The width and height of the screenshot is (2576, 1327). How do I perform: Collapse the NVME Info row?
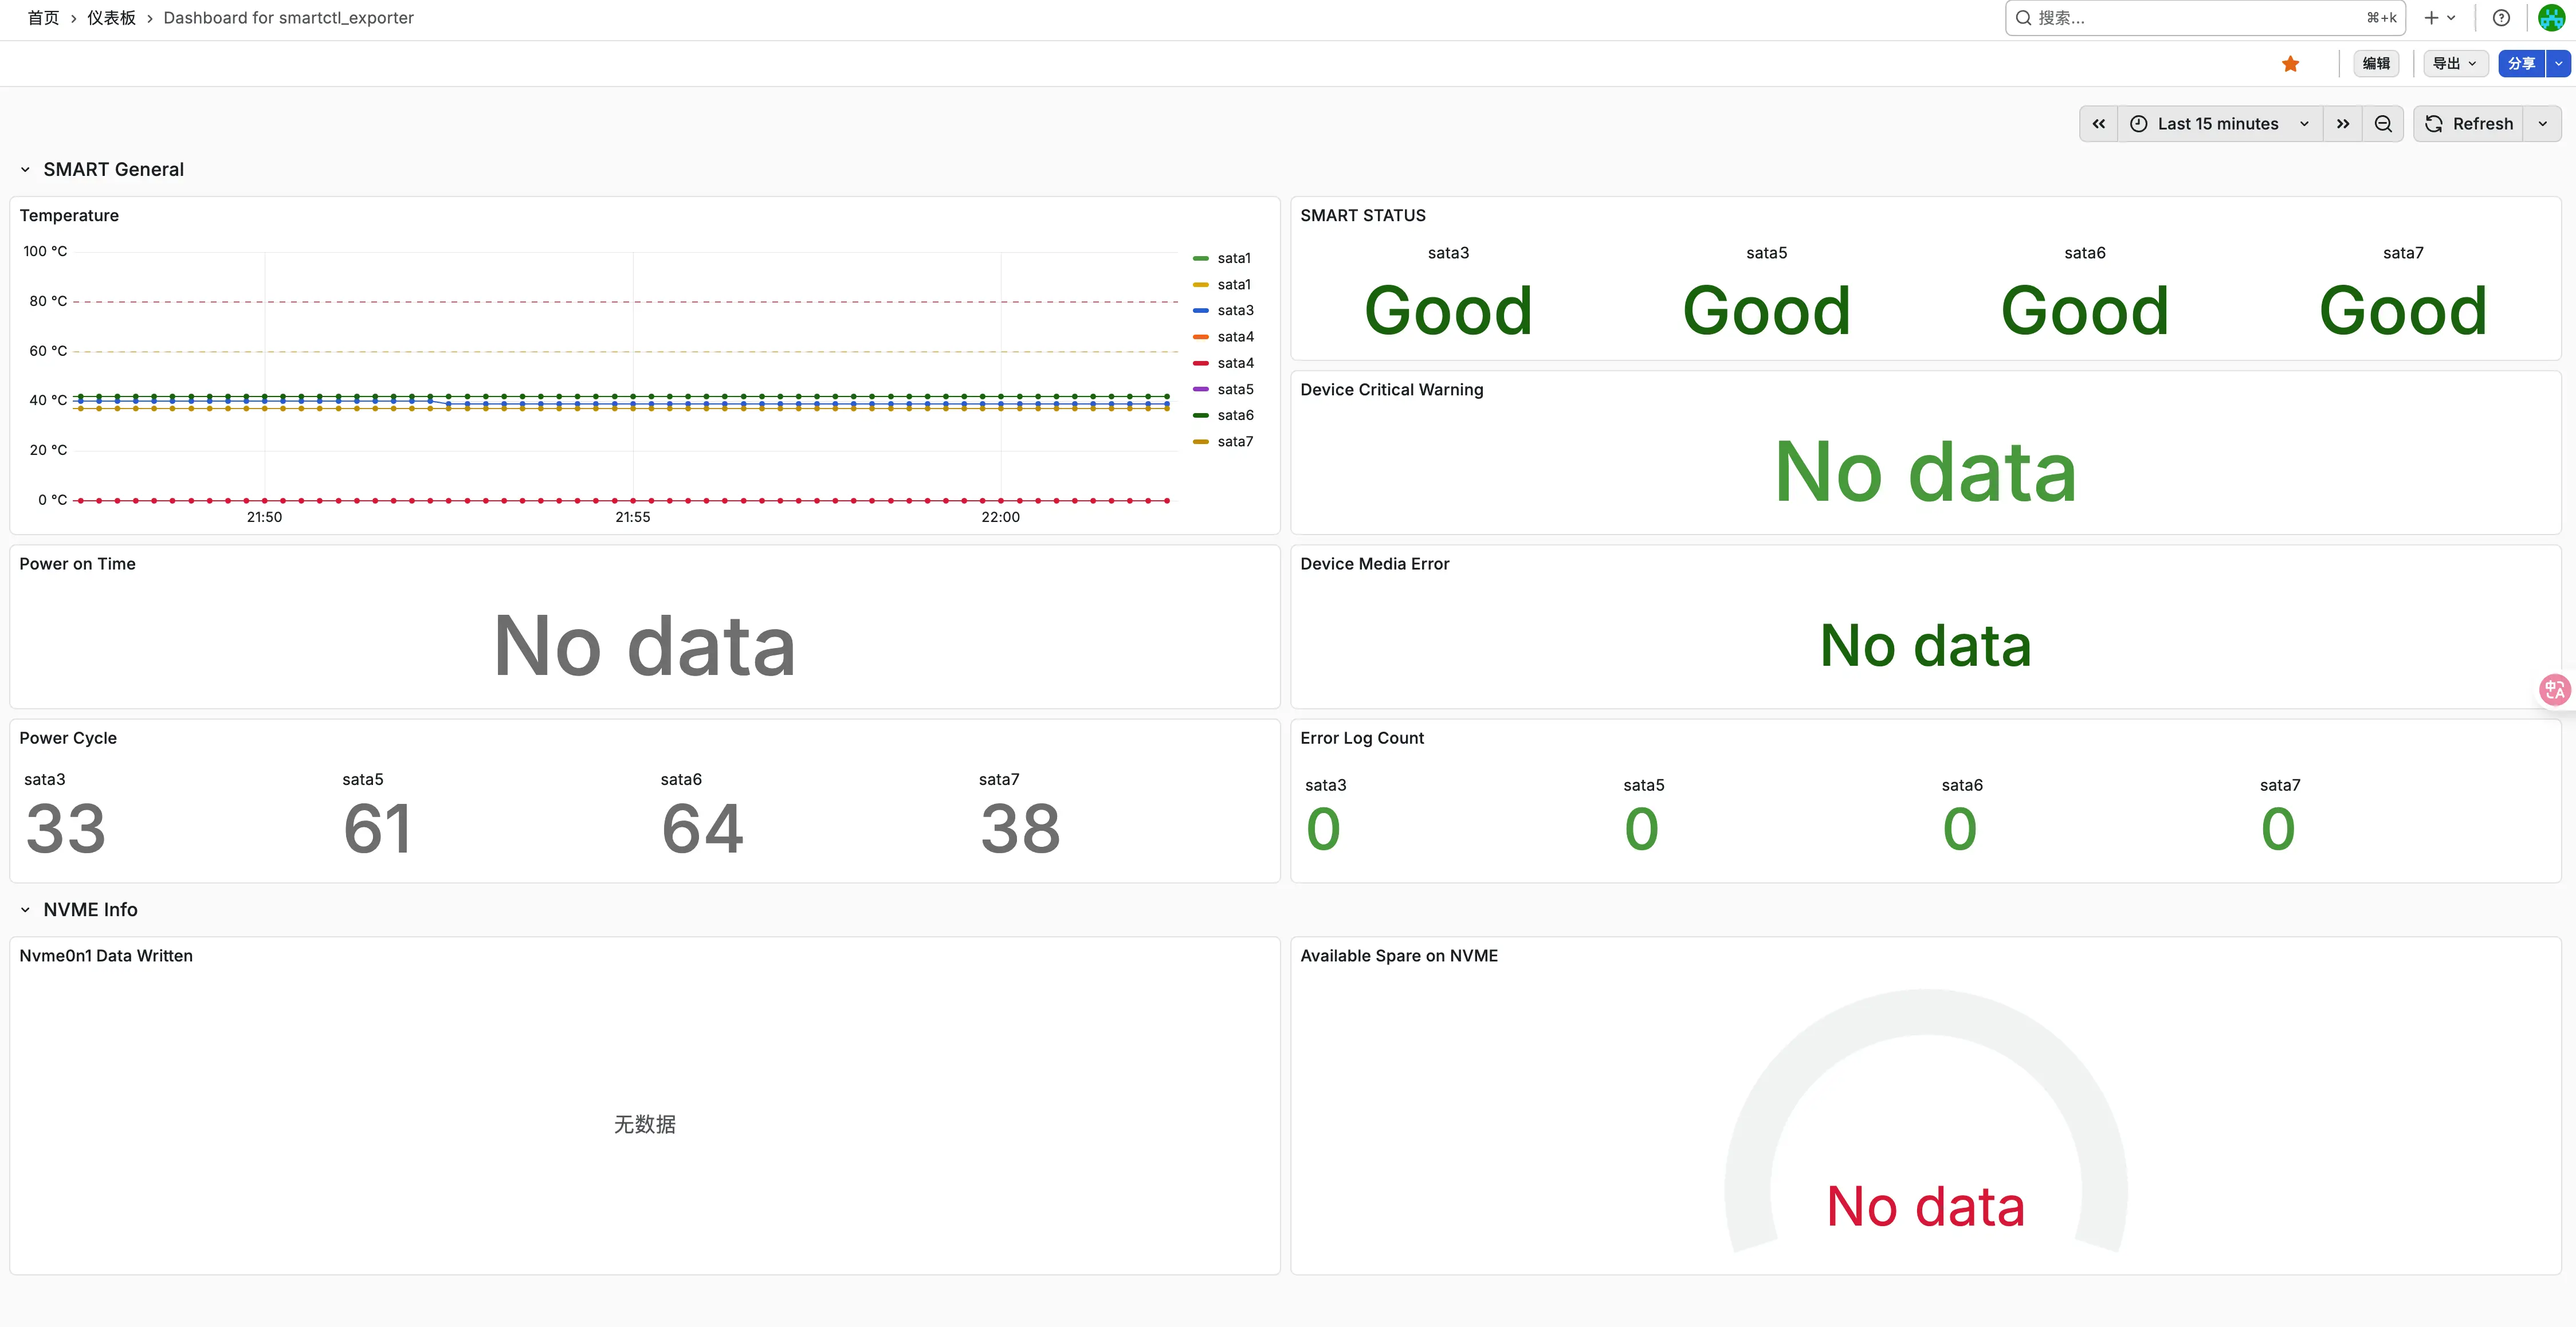pyautogui.click(x=25, y=910)
